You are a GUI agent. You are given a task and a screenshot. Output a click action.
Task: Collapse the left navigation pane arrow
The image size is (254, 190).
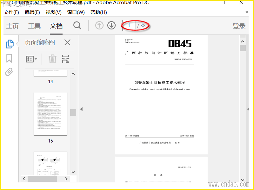coord(82,109)
